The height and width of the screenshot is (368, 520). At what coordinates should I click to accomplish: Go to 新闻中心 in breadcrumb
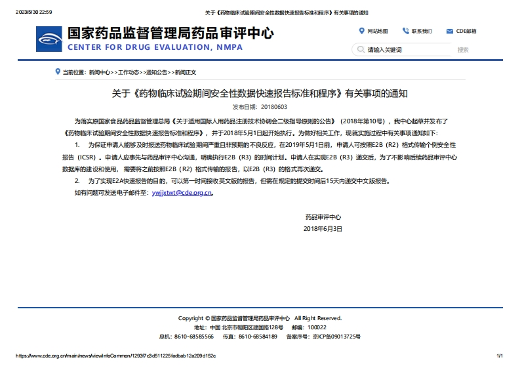point(99,72)
